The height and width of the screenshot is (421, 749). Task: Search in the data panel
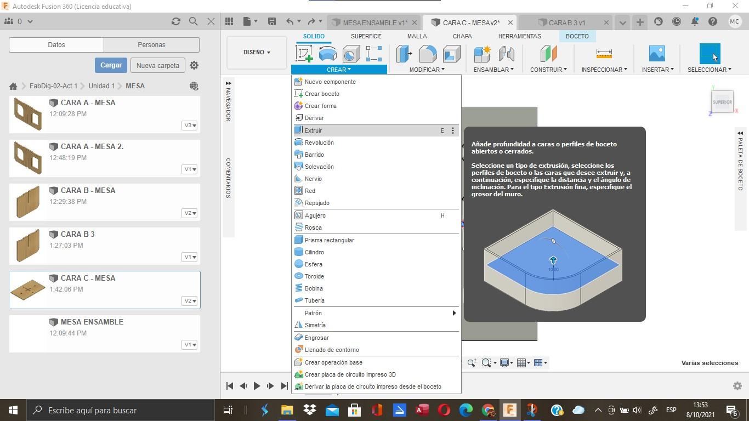193,21
